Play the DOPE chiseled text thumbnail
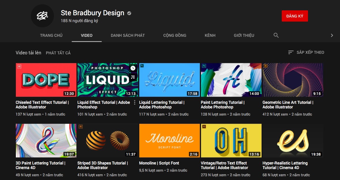The width and height of the screenshot is (340, 180). point(46,80)
